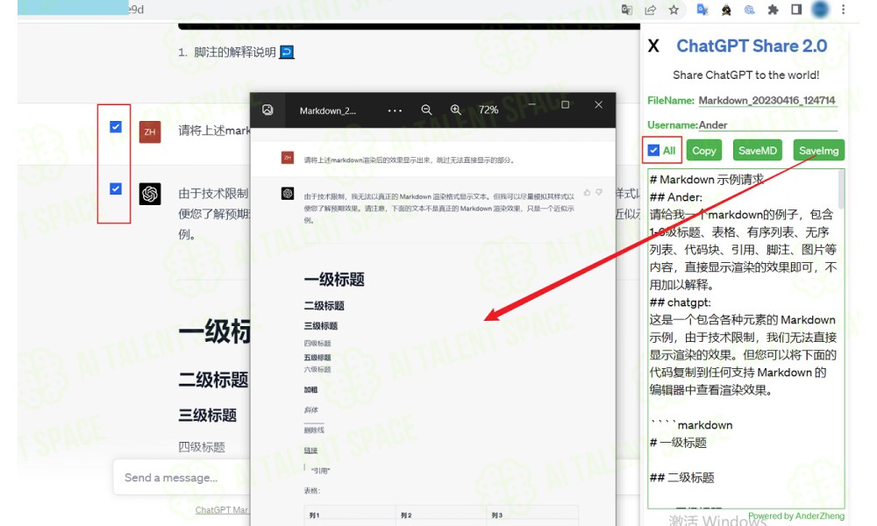Click the blue swirl extension icon

pos(750,10)
